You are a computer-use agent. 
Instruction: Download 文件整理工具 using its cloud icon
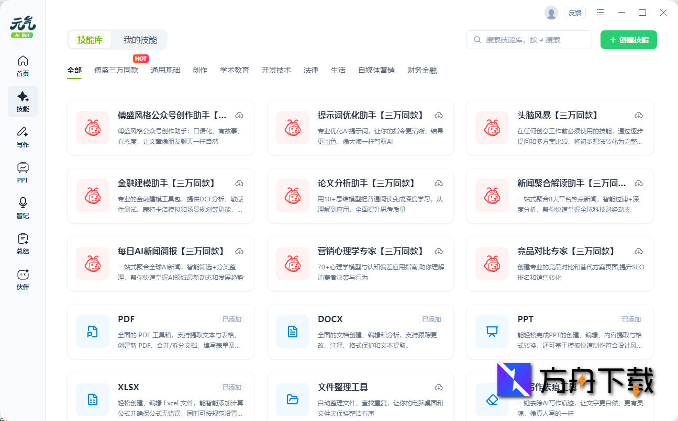coord(439,387)
